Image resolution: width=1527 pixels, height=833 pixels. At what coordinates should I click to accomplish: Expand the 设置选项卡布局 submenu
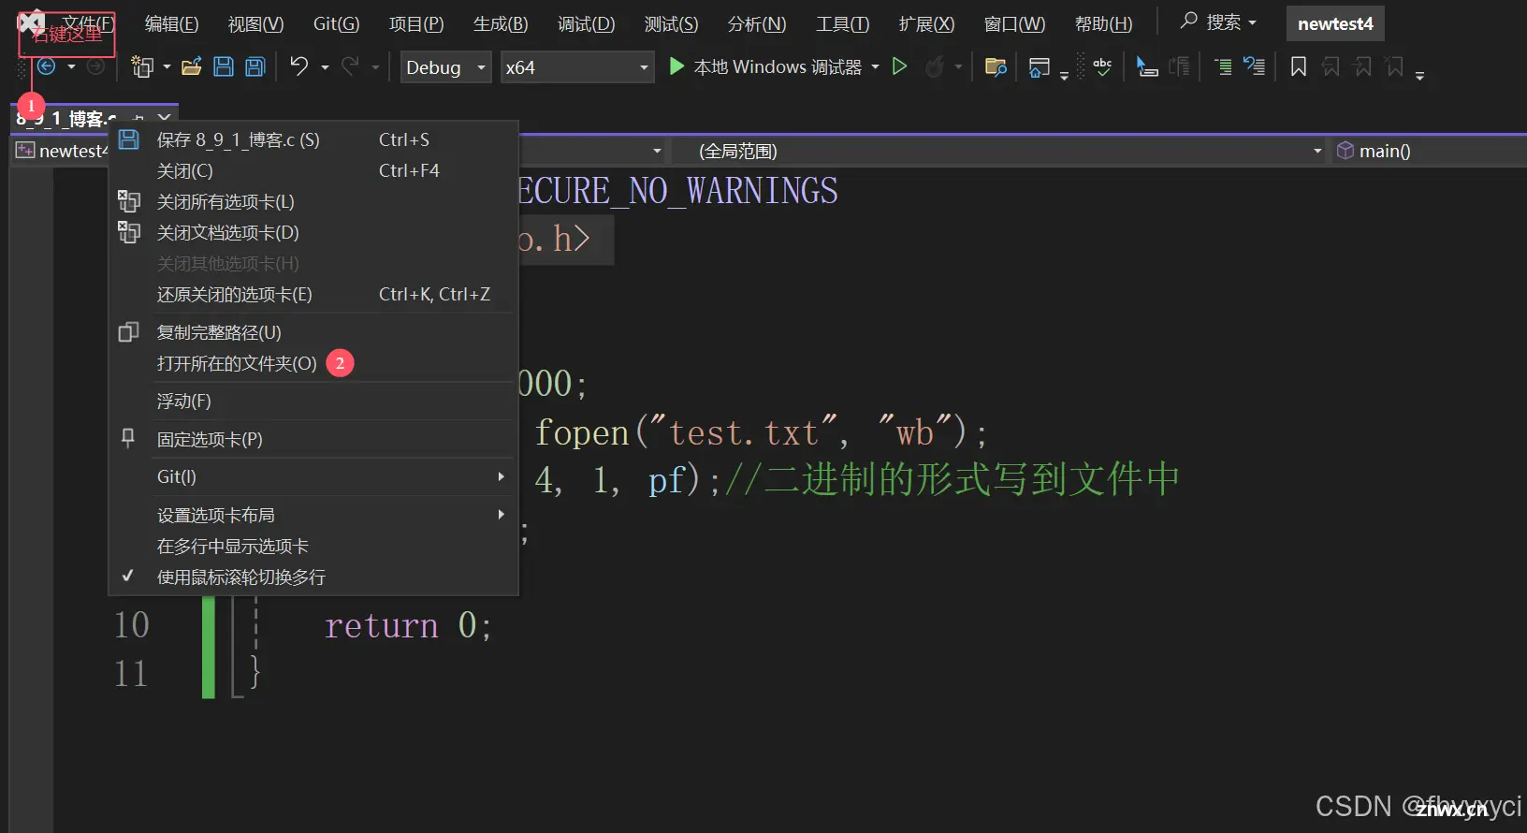pos(313,515)
